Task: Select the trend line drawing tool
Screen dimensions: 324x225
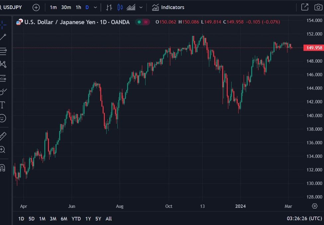Action: [3, 37]
